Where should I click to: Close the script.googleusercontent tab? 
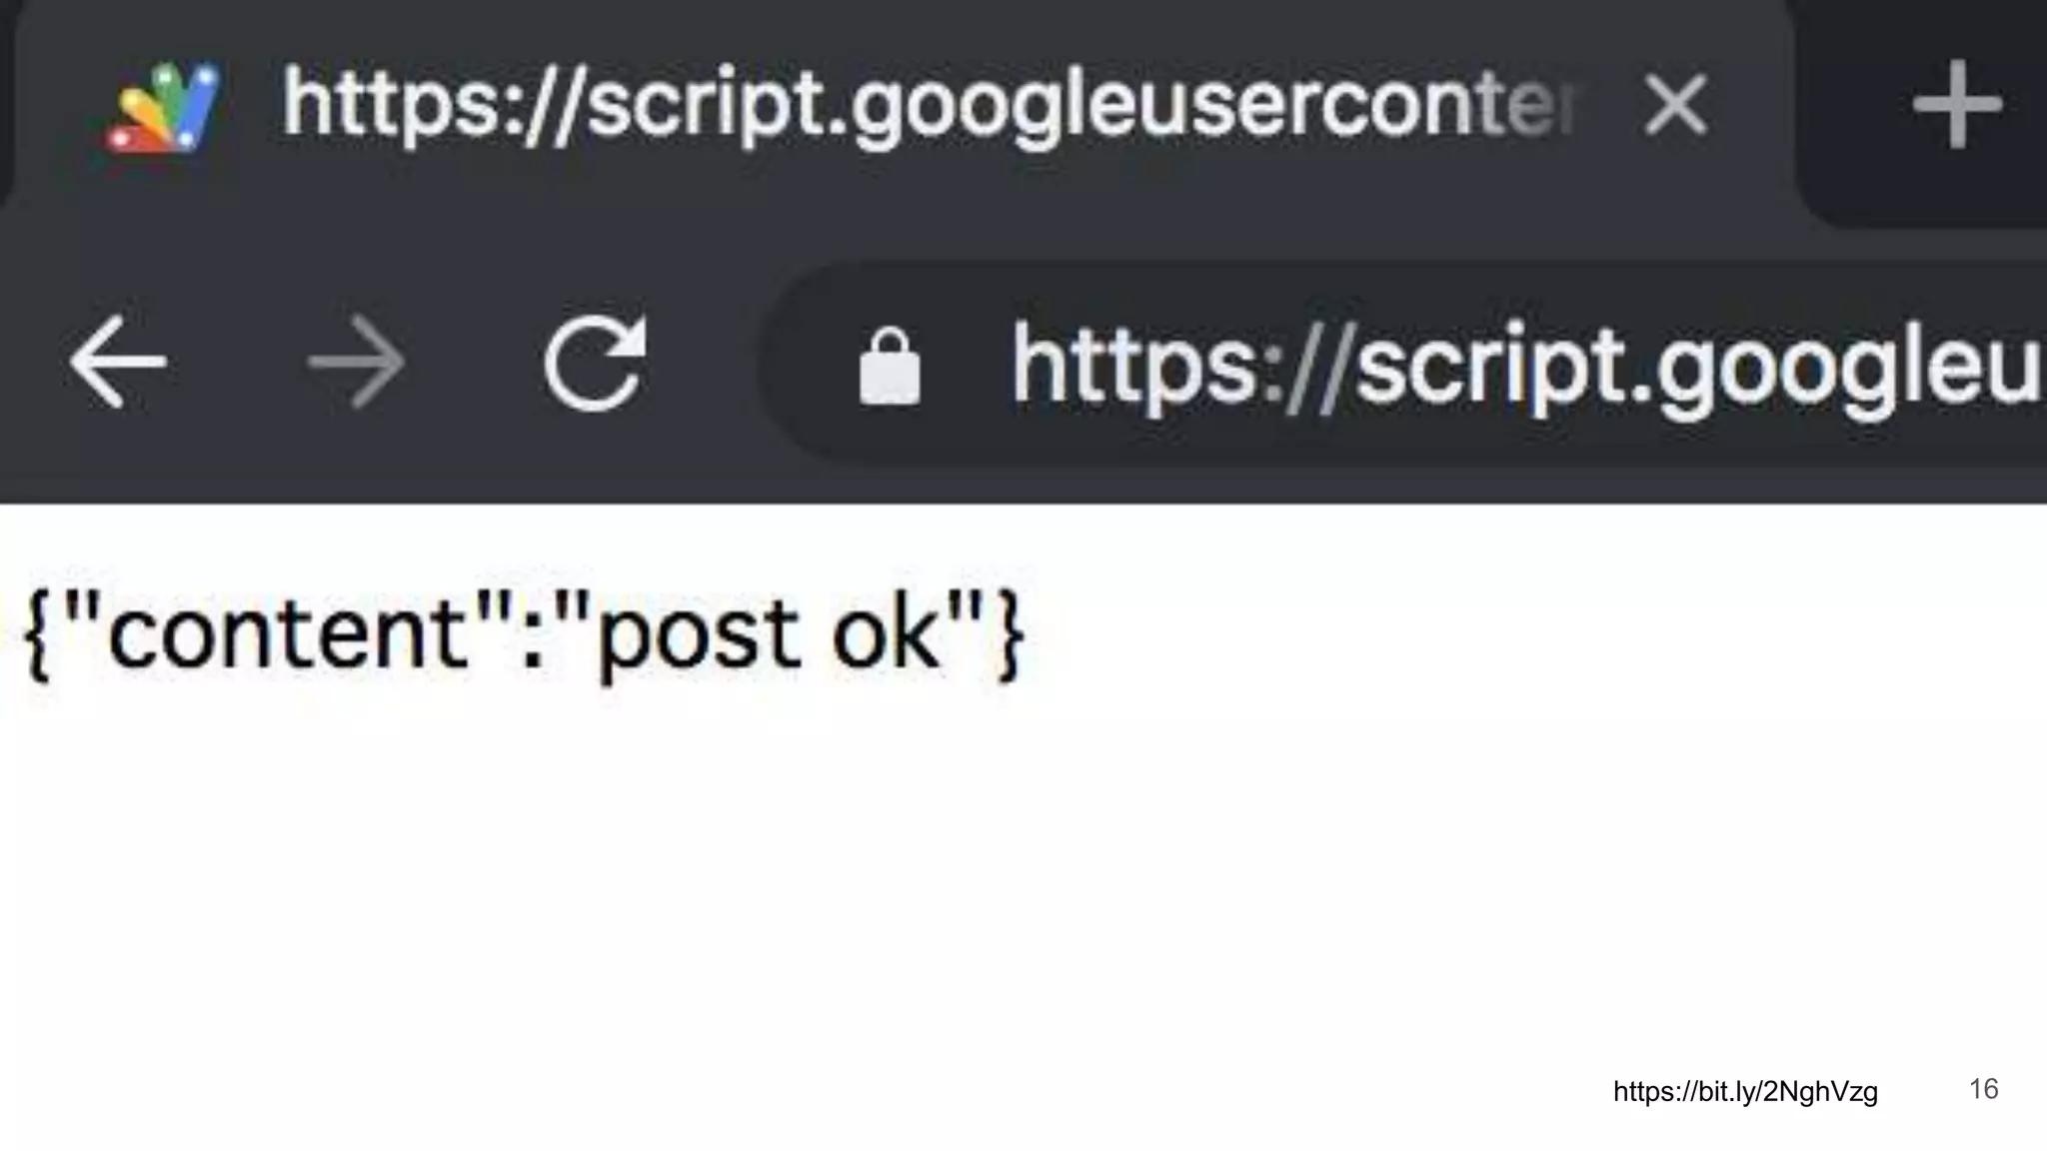pos(1675,105)
